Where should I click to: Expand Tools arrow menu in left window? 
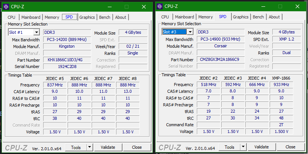89,147
